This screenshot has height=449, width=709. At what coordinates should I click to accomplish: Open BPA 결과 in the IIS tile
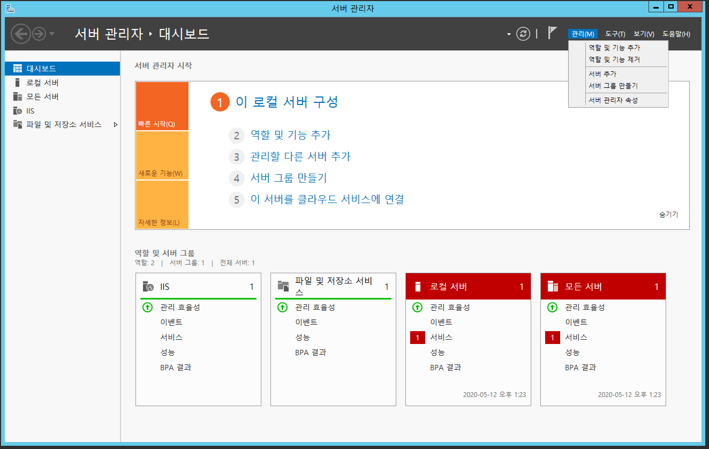(x=176, y=367)
